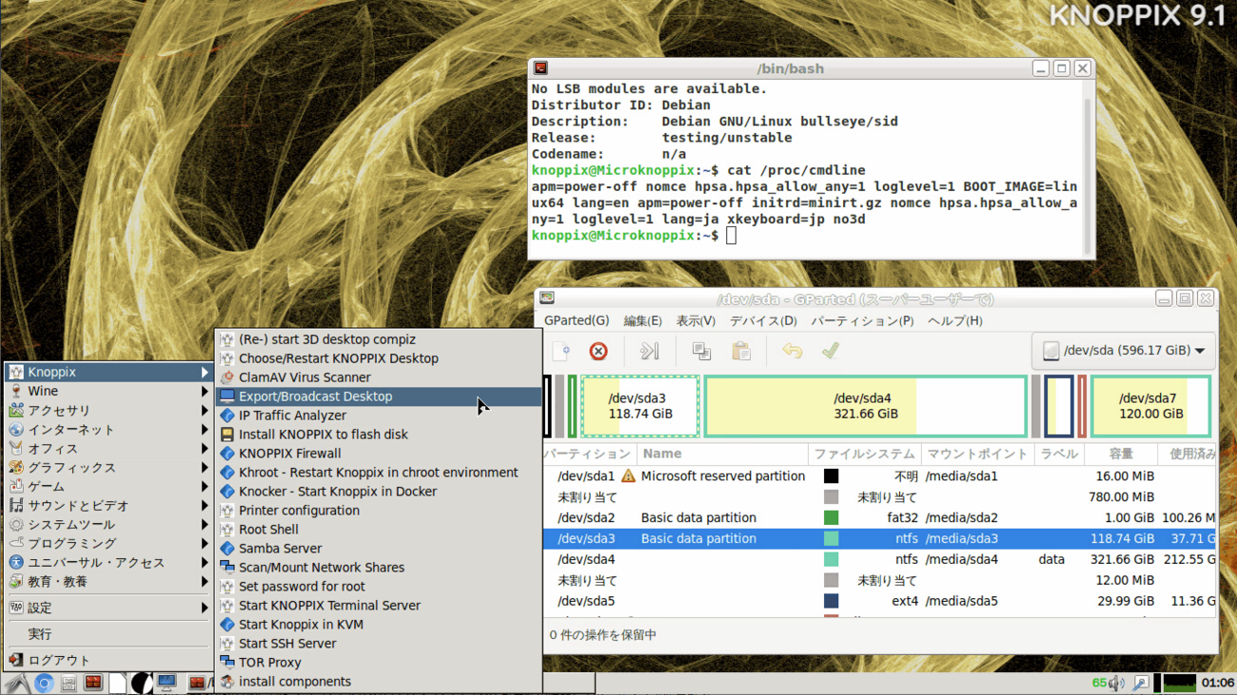Select the /dev/sda4 block in the disk map
The image size is (1237, 695).
(x=865, y=406)
